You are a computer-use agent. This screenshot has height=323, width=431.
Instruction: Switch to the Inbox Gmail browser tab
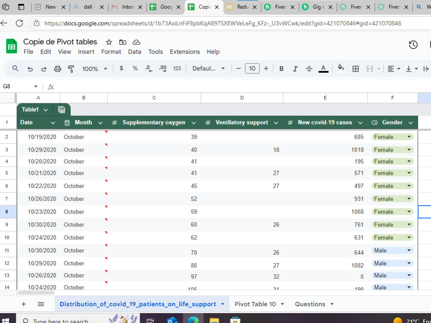pos(127,7)
